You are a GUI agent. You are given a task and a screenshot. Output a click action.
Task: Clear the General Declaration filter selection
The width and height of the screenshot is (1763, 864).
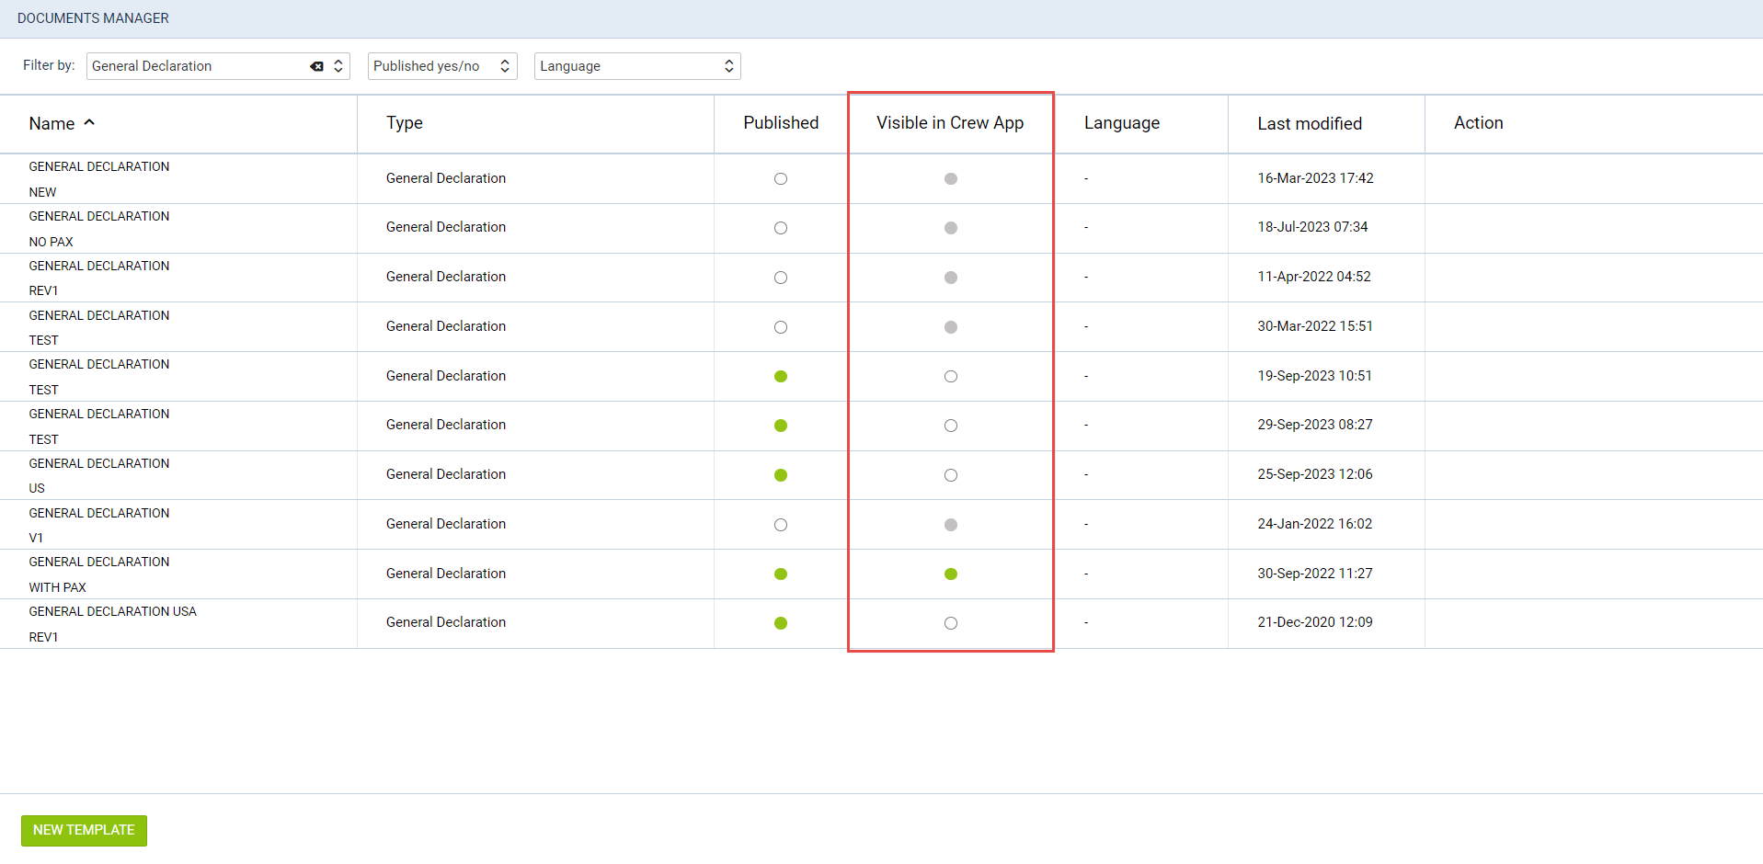(x=316, y=66)
